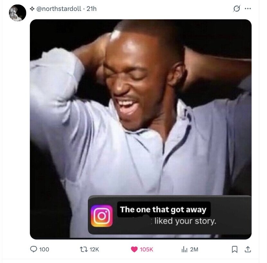The height and width of the screenshot is (263, 267).
Task: Open the @northstardoll profile link
Action: click(59, 9)
